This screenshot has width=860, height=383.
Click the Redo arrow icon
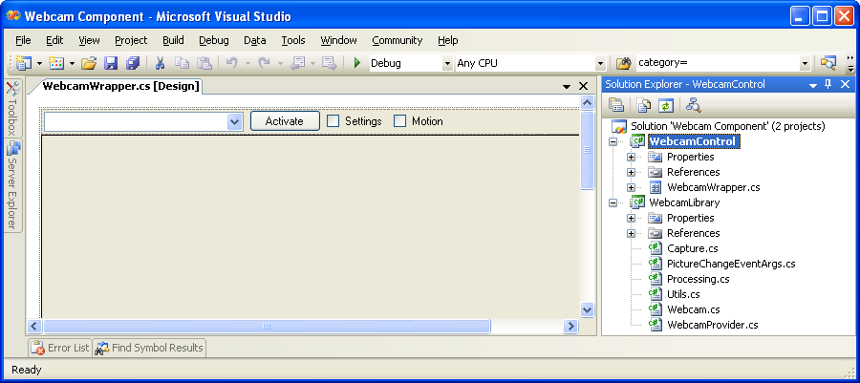click(x=265, y=63)
